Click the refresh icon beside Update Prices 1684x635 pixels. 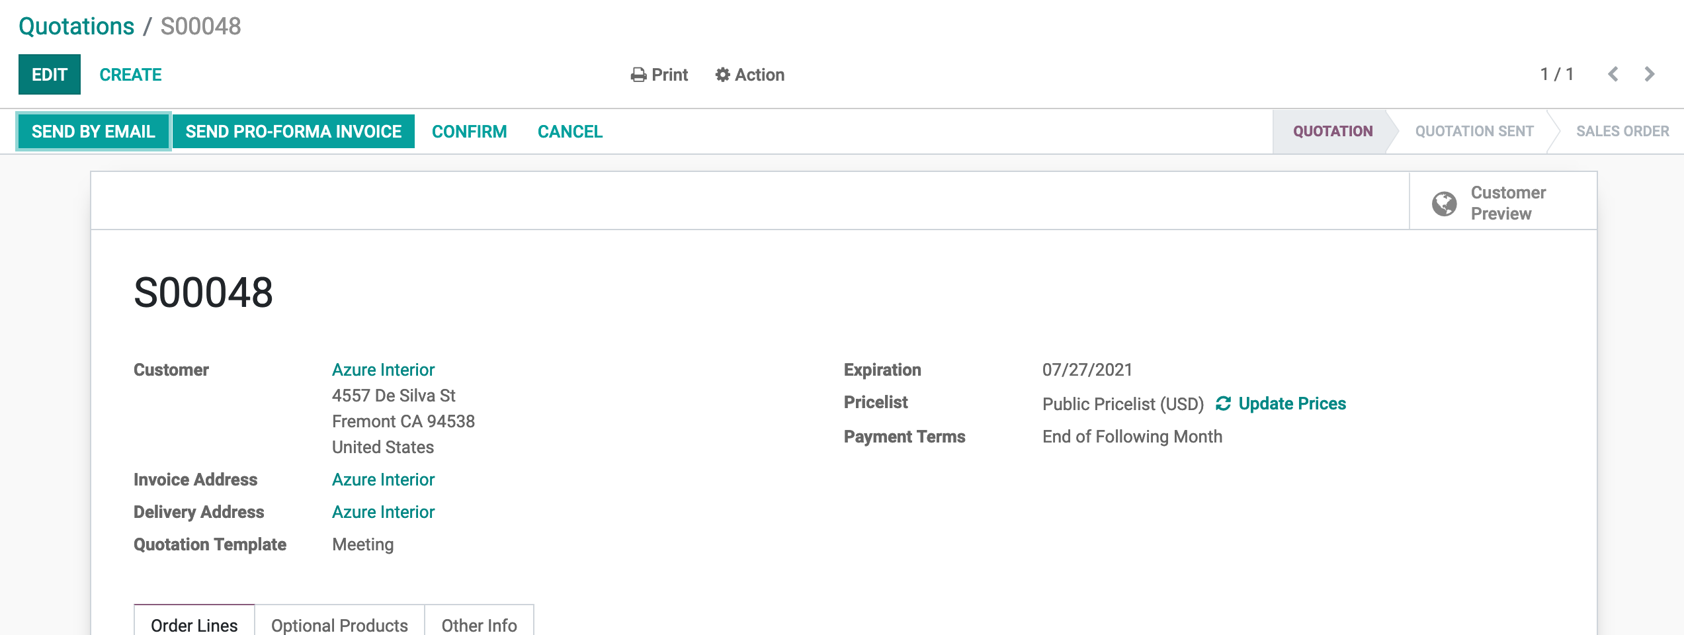point(1223,403)
